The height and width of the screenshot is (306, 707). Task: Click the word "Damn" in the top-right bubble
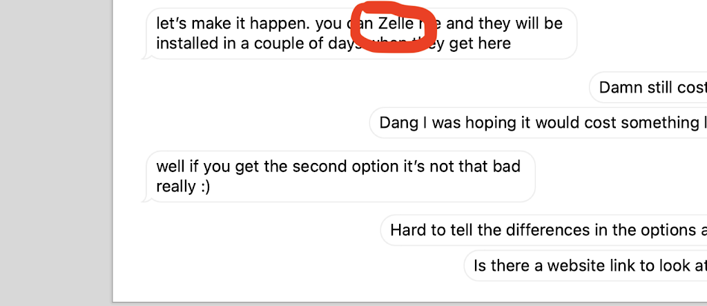620,88
